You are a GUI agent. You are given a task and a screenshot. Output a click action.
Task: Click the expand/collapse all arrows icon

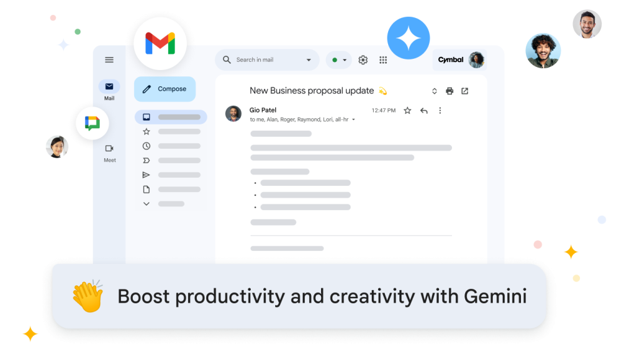[x=434, y=91]
